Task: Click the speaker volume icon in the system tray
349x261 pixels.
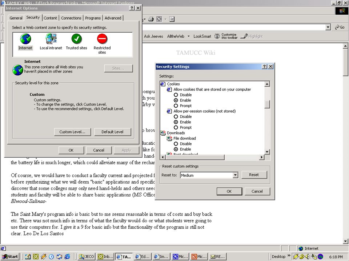Action: 308,257
